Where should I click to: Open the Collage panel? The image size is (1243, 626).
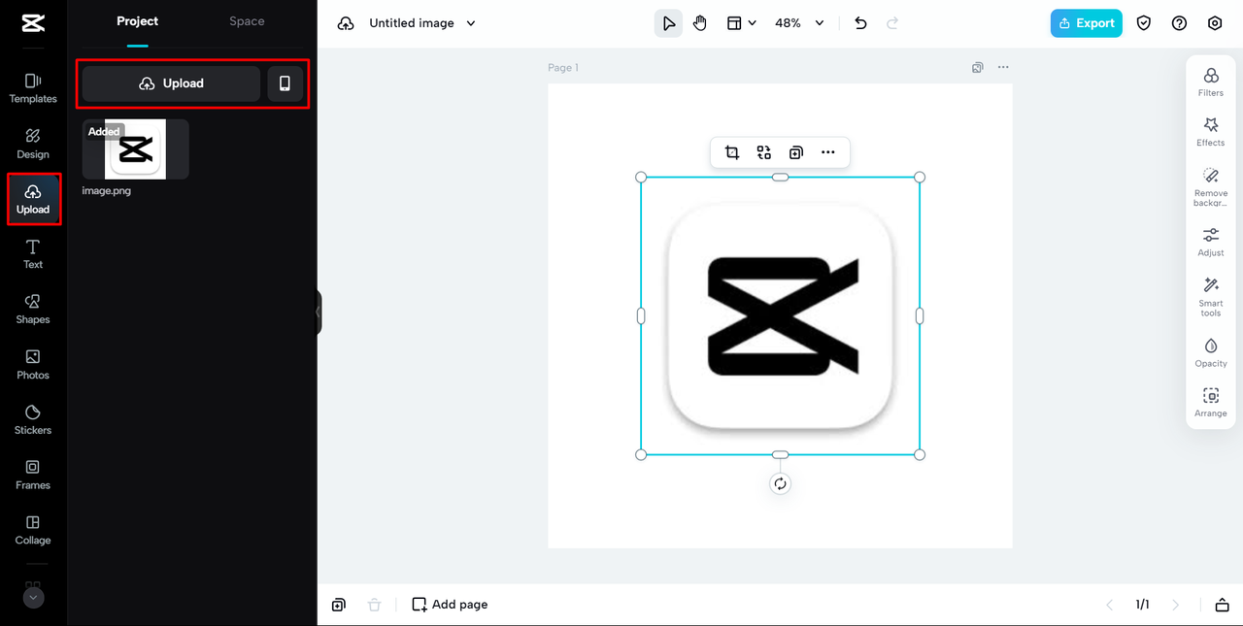[x=33, y=530]
